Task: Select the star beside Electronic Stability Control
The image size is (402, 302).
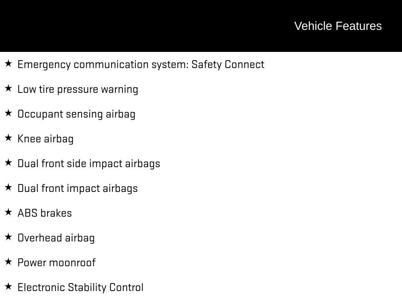Action: (9, 287)
